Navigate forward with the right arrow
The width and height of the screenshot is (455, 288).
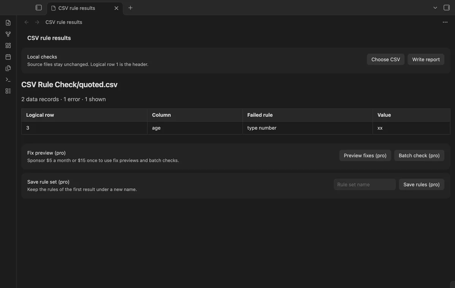click(x=37, y=22)
